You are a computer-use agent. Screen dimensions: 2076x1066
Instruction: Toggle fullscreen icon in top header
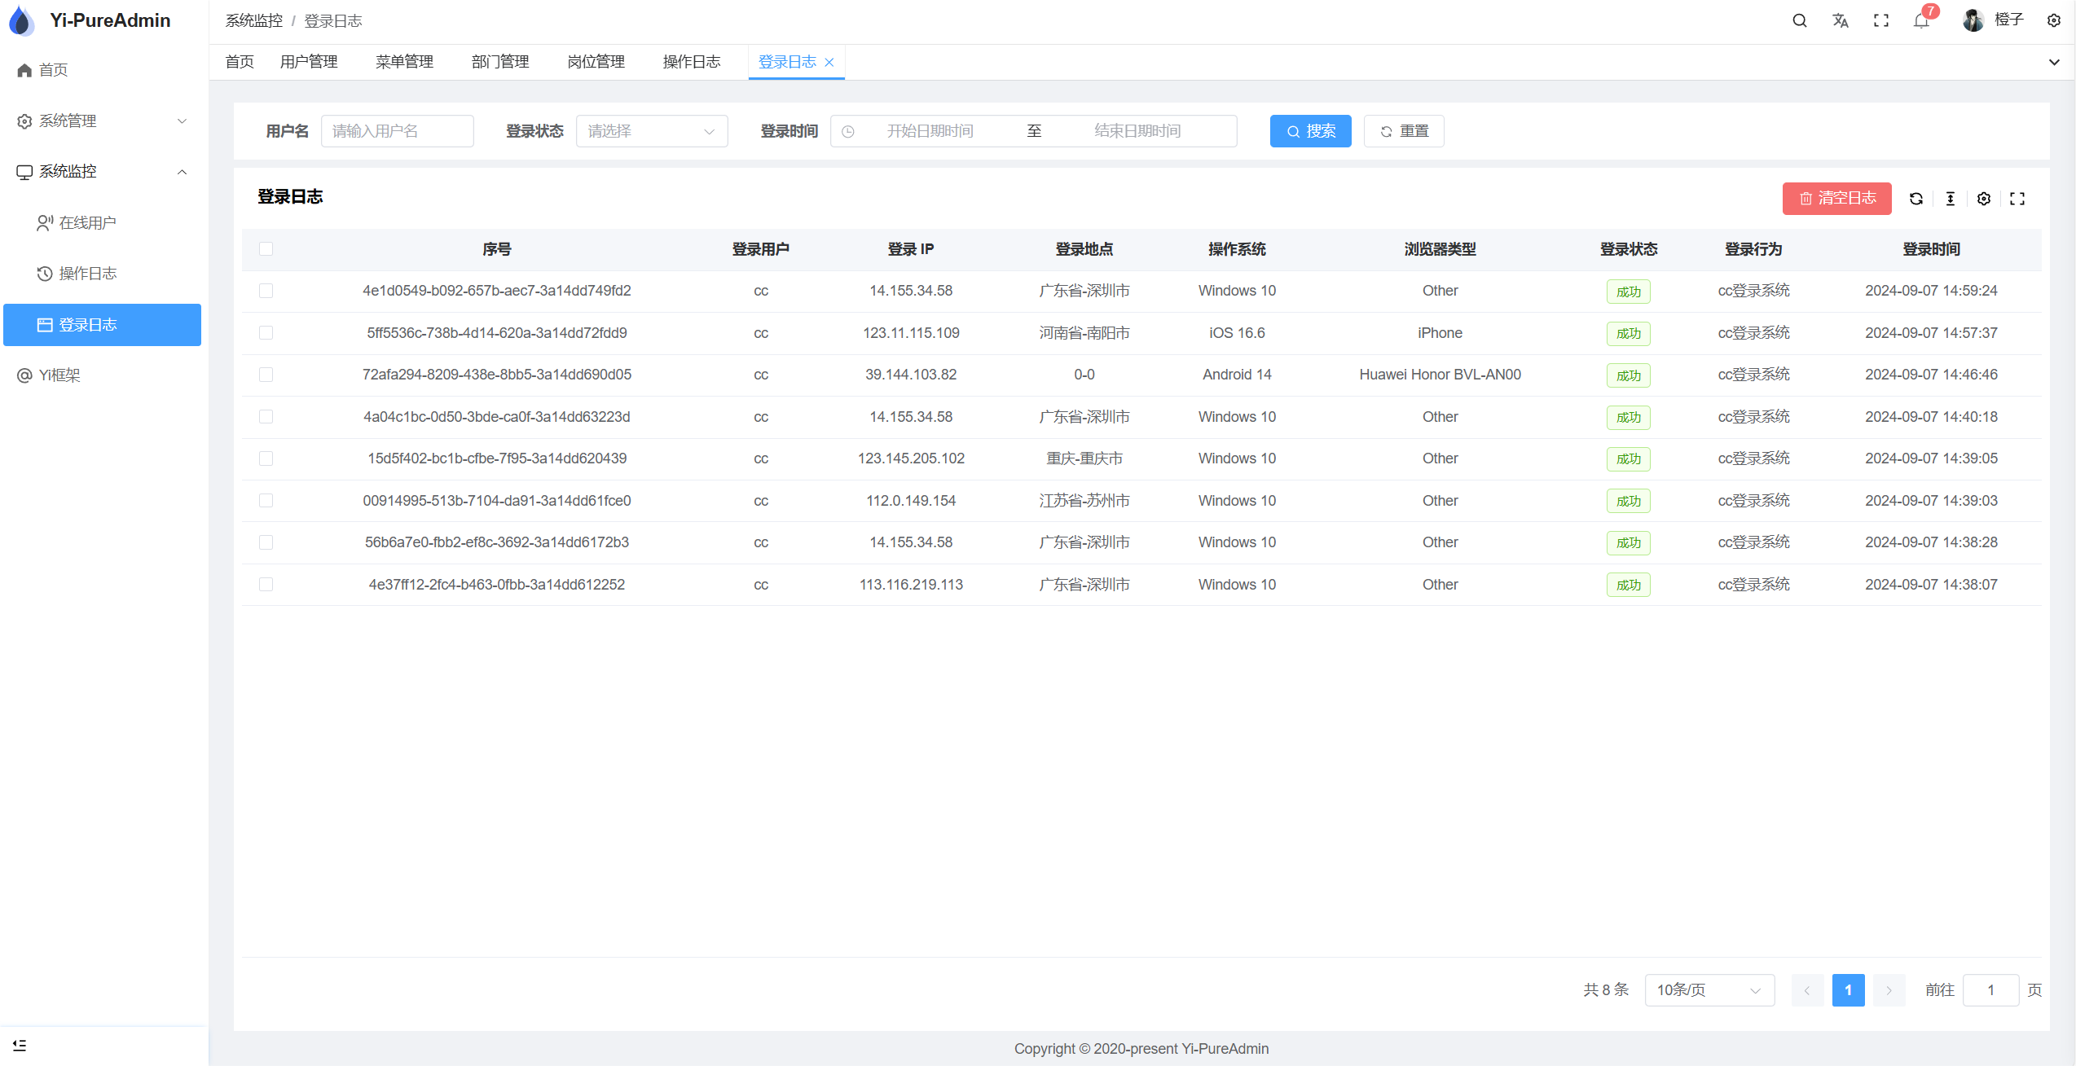tap(1881, 21)
